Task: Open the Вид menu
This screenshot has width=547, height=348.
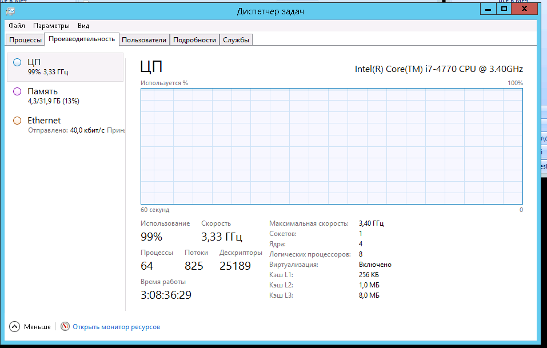Action: point(83,26)
